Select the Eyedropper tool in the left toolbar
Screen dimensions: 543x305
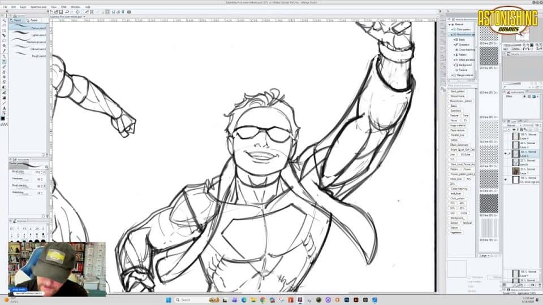[x=4, y=51]
